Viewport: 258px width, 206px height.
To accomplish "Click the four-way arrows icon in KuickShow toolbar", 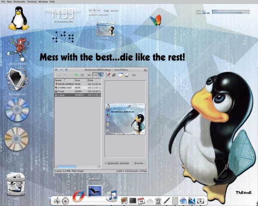I will pyautogui.click(x=82, y=75).
